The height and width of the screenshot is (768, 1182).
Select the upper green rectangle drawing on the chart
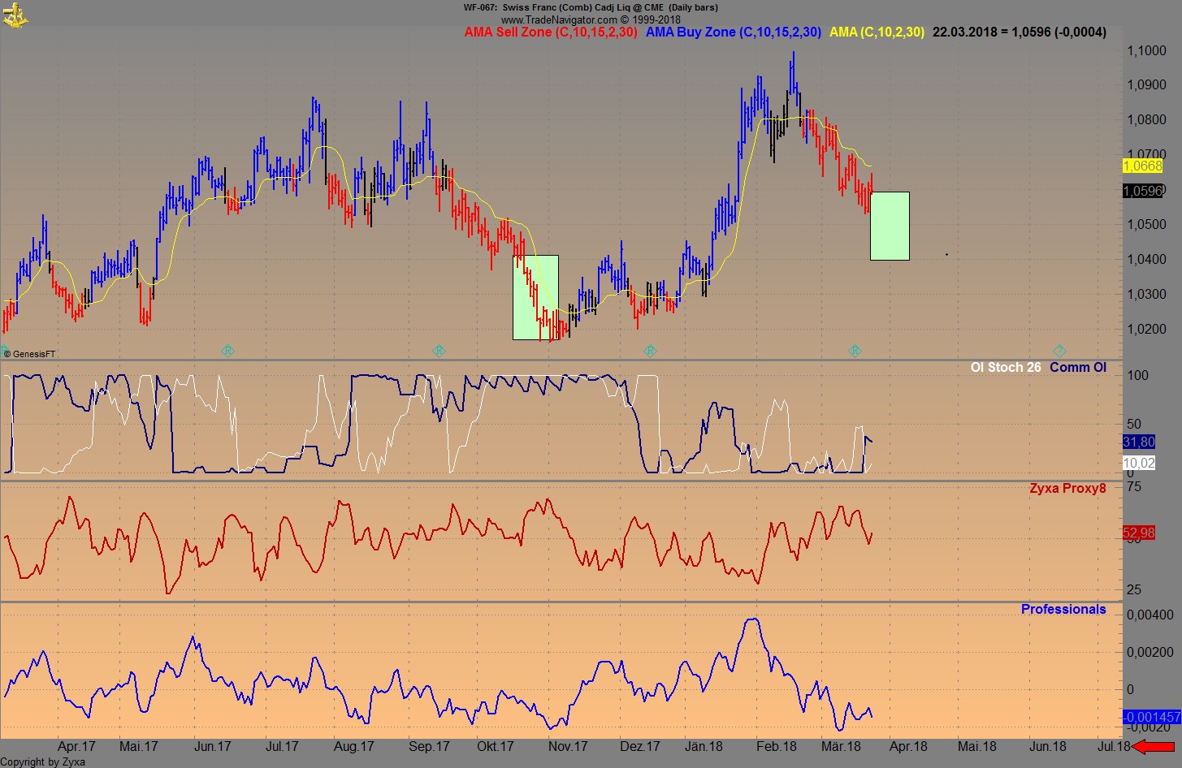[890, 226]
